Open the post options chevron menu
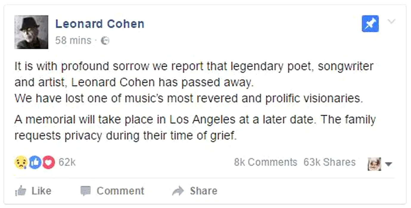411x208 pixels. [391, 21]
